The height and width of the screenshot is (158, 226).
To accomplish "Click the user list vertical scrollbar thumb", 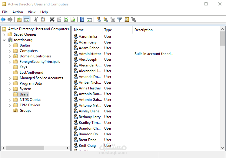I will [x=222, y=39].
